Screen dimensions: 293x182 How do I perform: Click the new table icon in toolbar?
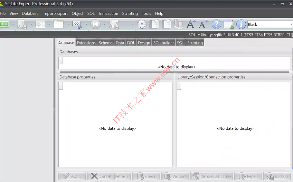pyautogui.click(x=58, y=24)
